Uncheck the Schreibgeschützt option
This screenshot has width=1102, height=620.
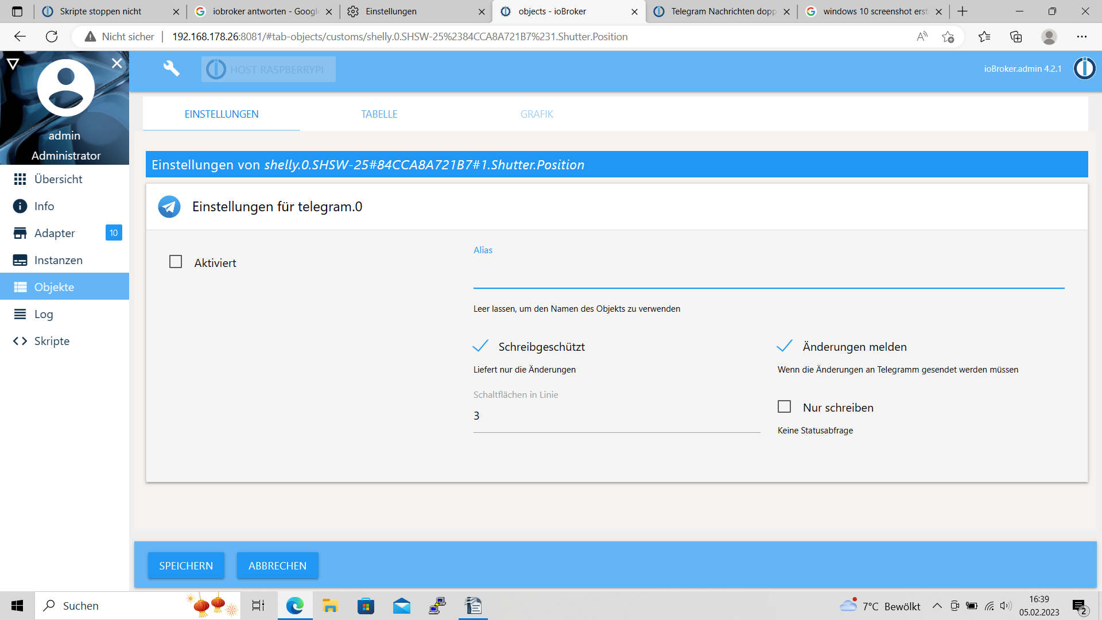point(481,346)
